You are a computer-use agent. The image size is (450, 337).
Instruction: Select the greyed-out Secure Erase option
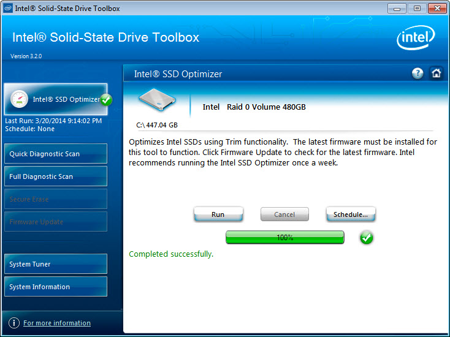(56, 199)
